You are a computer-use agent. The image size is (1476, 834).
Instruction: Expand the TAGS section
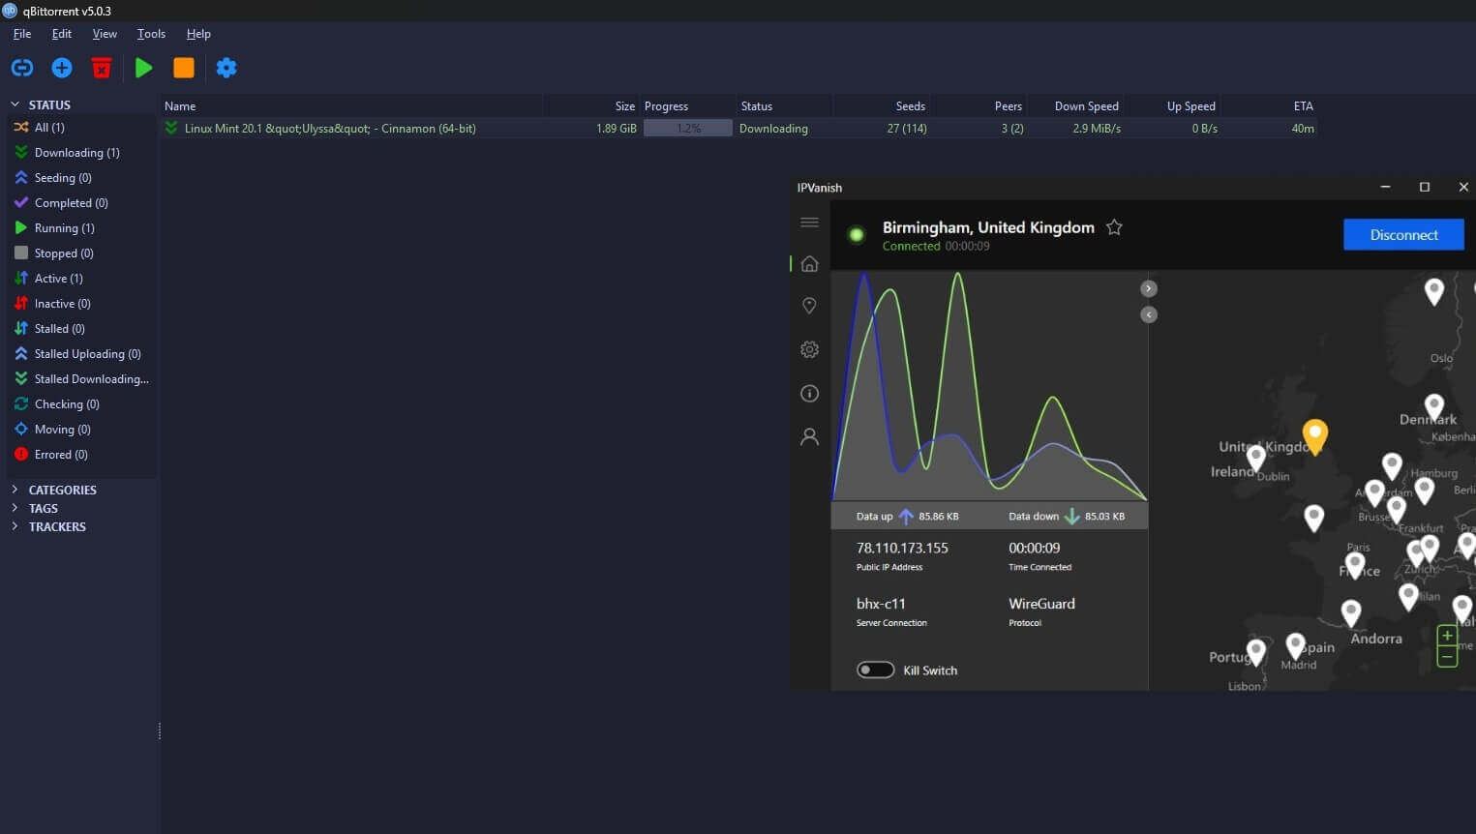pyautogui.click(x=15, y=508)
